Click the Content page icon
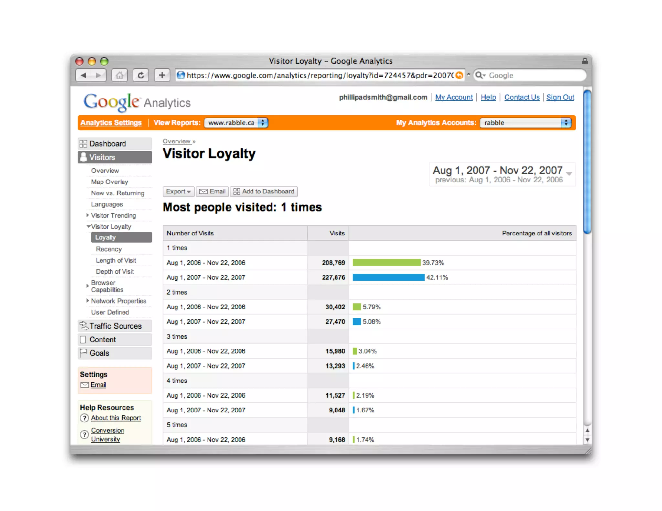 pyautogui.click(x=83, y=339)
